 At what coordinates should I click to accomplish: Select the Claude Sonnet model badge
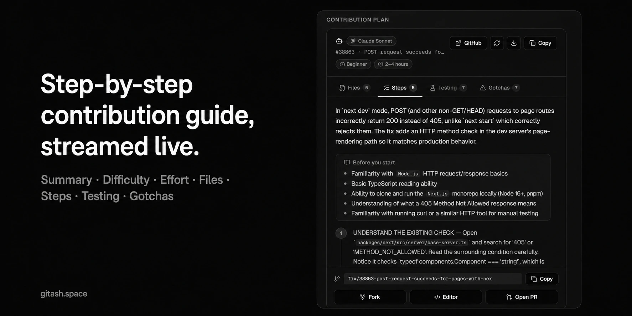pos(371,41)
